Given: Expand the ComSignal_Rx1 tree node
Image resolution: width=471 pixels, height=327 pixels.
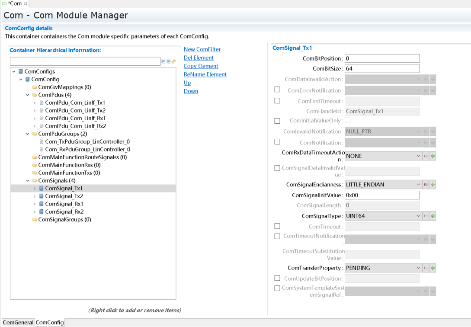Looking at the screenshot, I should tap(35, 204).
